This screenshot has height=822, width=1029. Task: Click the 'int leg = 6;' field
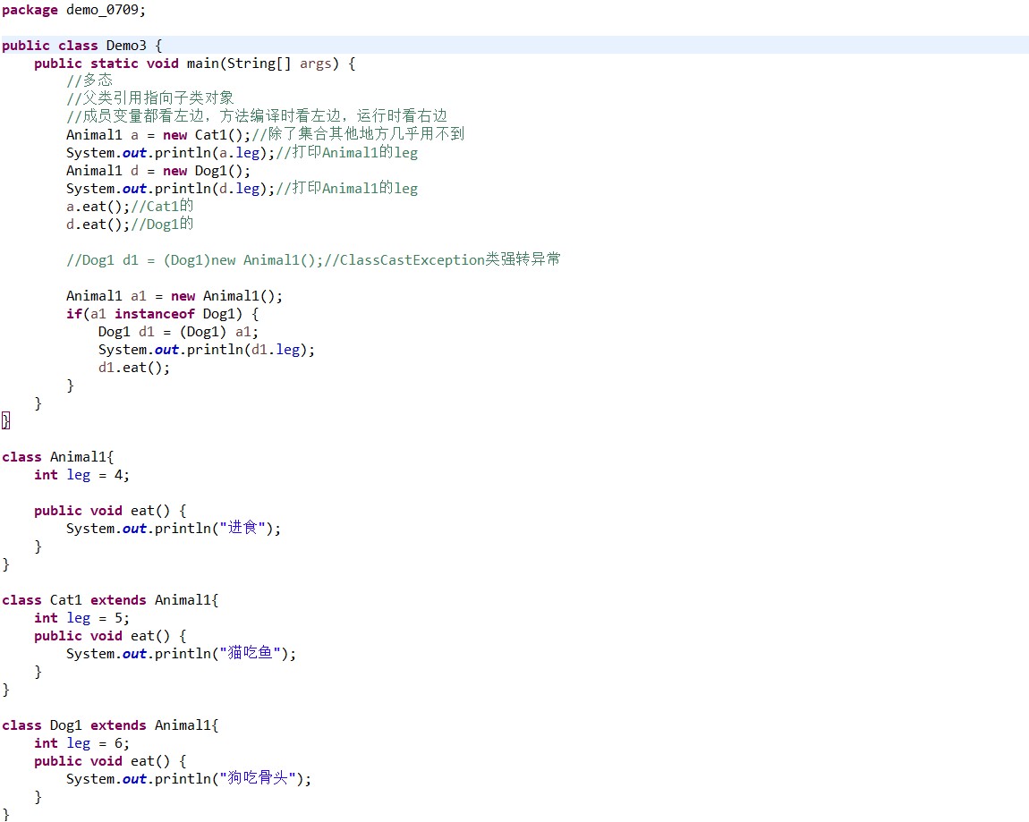click(x=81, y=744)
